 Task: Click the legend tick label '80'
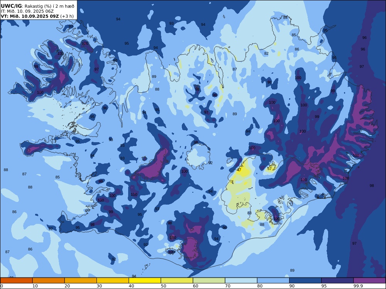(x=260, y=286)
